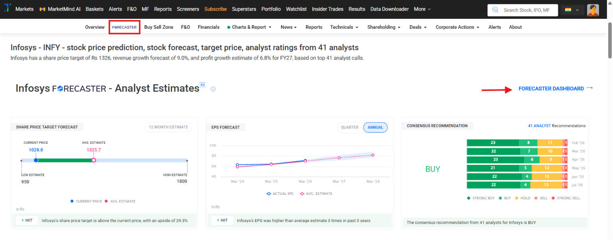Click the arrow after Forecaster Dashboard
The height and width of the screenshot is (240, 613).
click(x=590, y=88)
